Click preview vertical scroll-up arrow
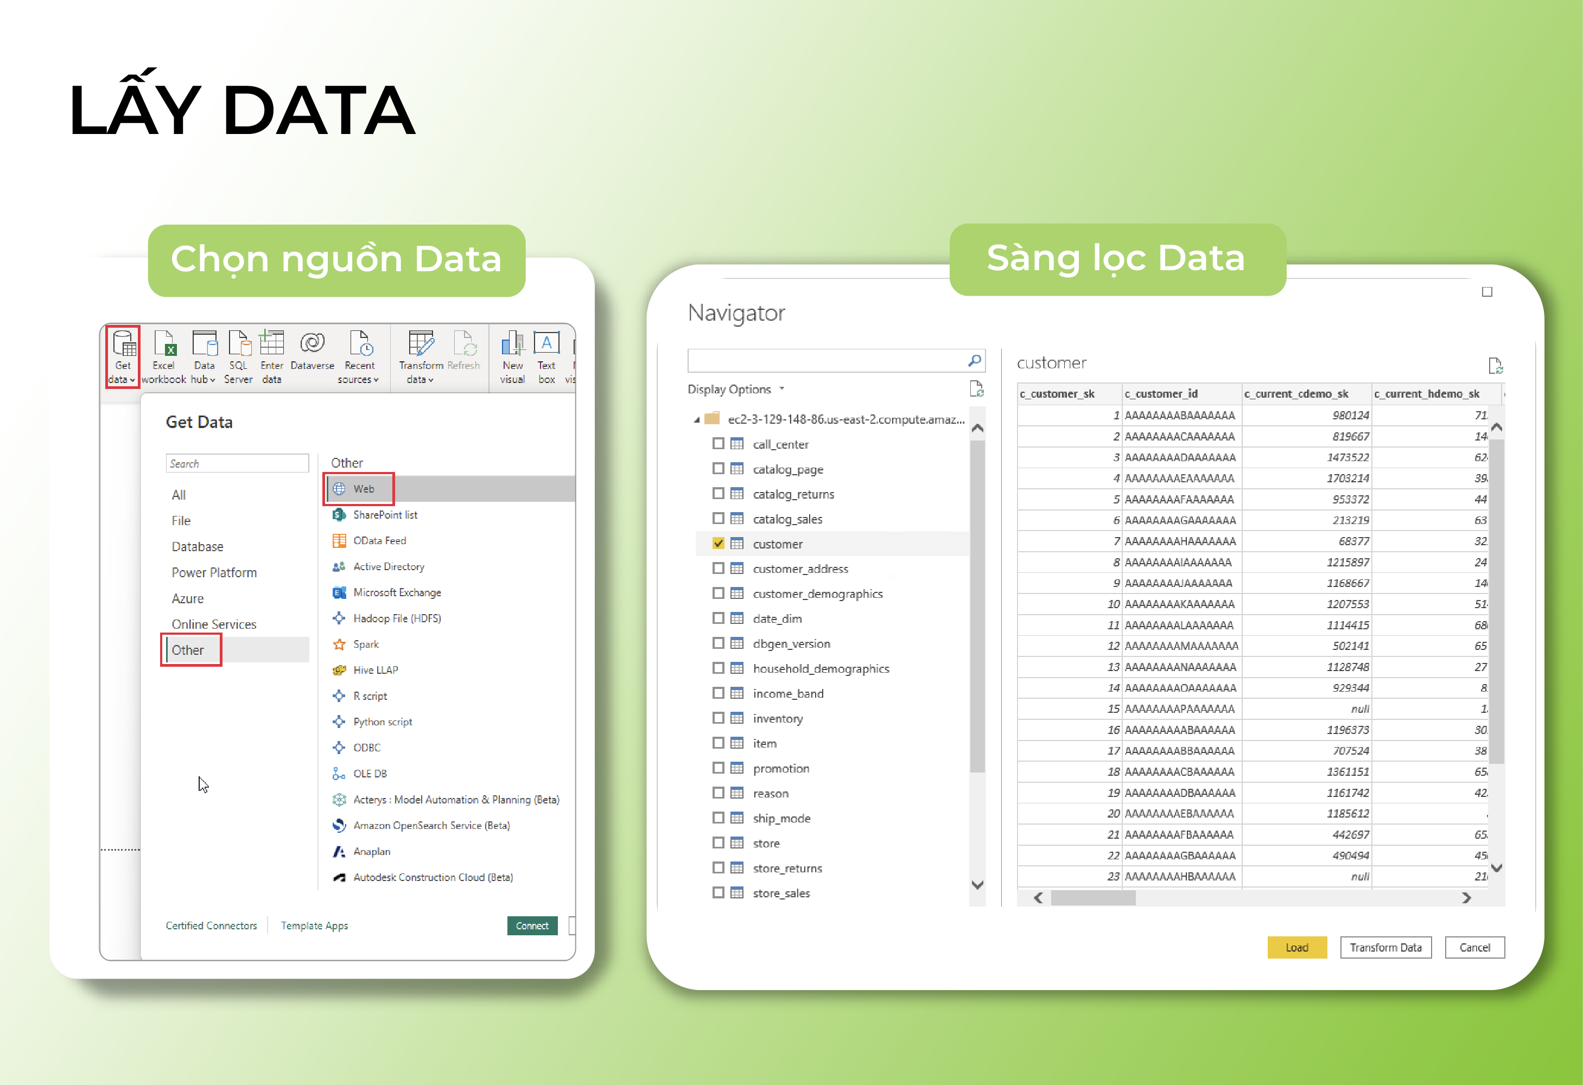The height and width of the screenshot is (1085, 1583). (1497, 427)
